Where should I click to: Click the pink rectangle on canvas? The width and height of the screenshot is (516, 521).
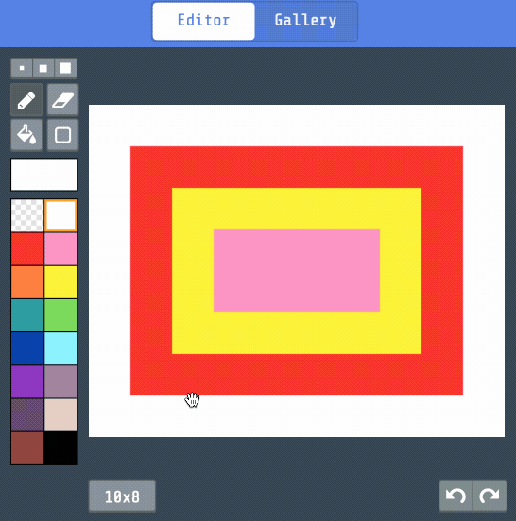[297, 271]
